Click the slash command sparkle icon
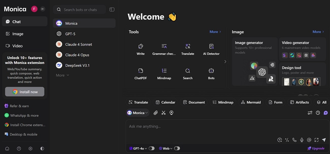The image size is (330, 154). (x=287, y=140)
